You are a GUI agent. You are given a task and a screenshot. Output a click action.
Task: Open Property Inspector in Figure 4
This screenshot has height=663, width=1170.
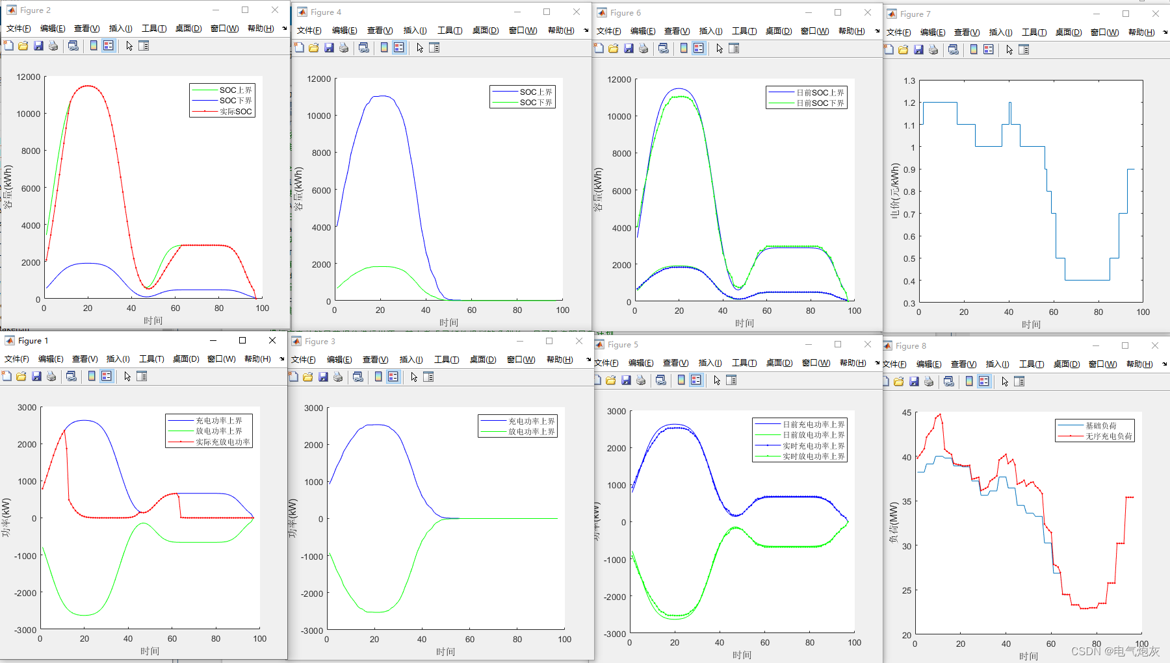(434, 47)
